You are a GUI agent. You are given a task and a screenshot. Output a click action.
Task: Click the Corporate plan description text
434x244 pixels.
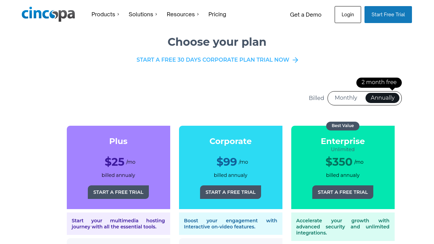tap(231, 224)
